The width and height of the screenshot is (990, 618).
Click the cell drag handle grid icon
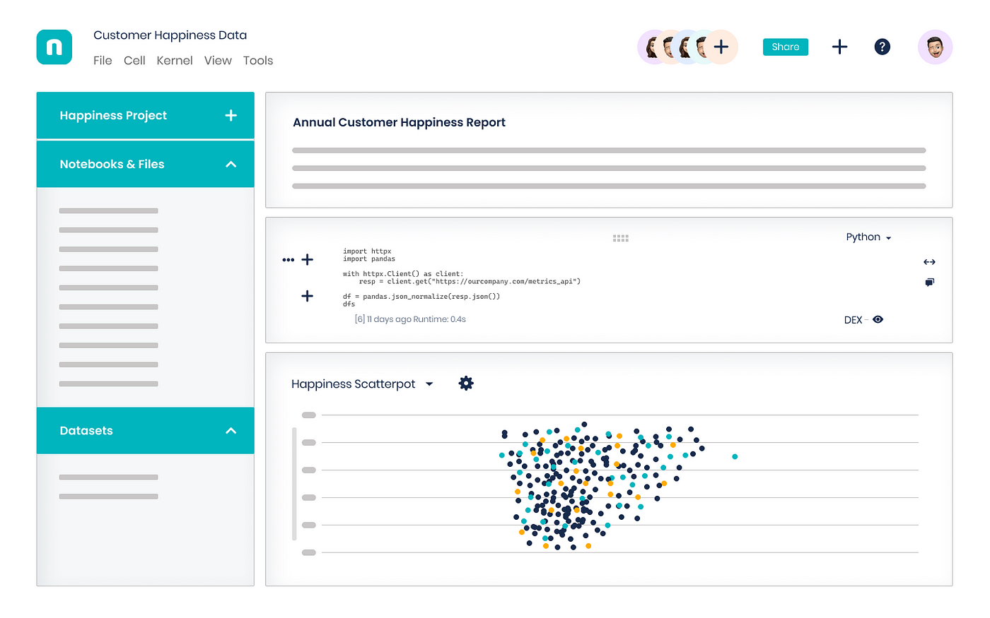(x=621, y=239)
